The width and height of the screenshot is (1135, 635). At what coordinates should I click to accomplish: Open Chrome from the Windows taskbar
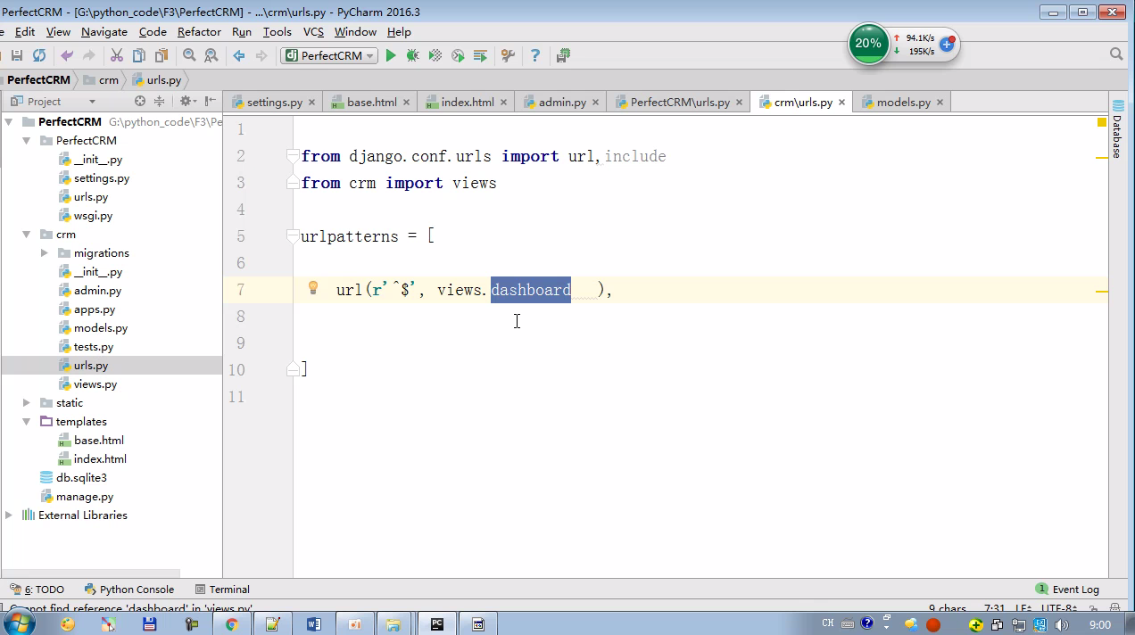click(231, 624)
